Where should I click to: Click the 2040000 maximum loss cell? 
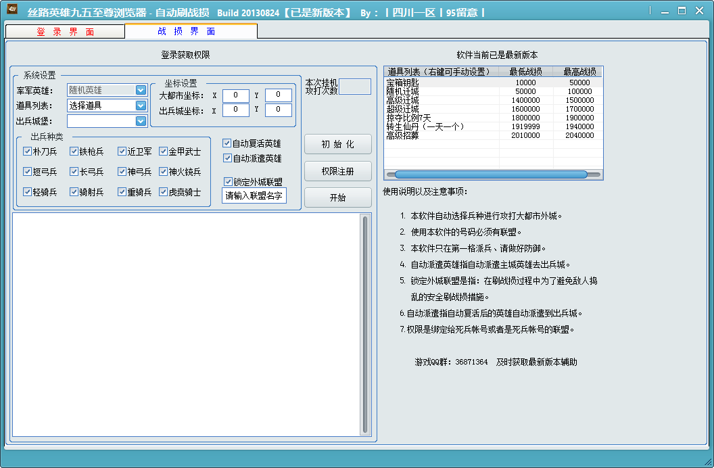coord(579,135)
